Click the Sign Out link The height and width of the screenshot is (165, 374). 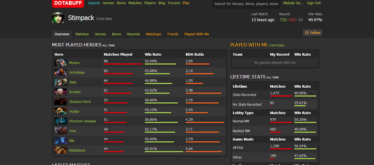coord(314,3)
